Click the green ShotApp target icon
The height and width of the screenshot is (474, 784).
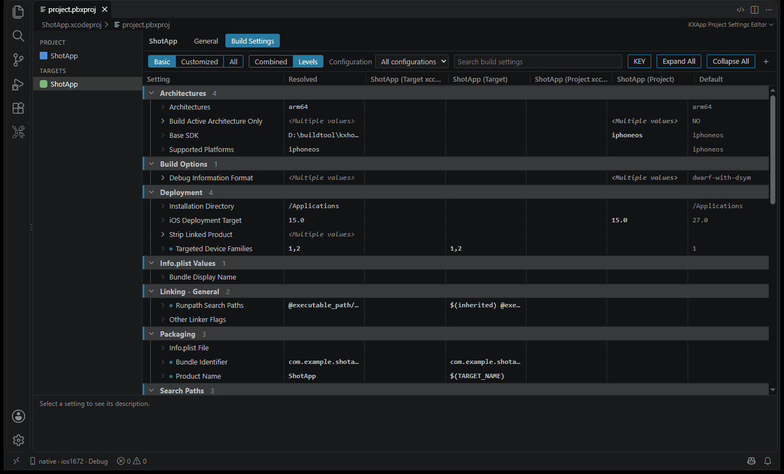tap(44, 84)
